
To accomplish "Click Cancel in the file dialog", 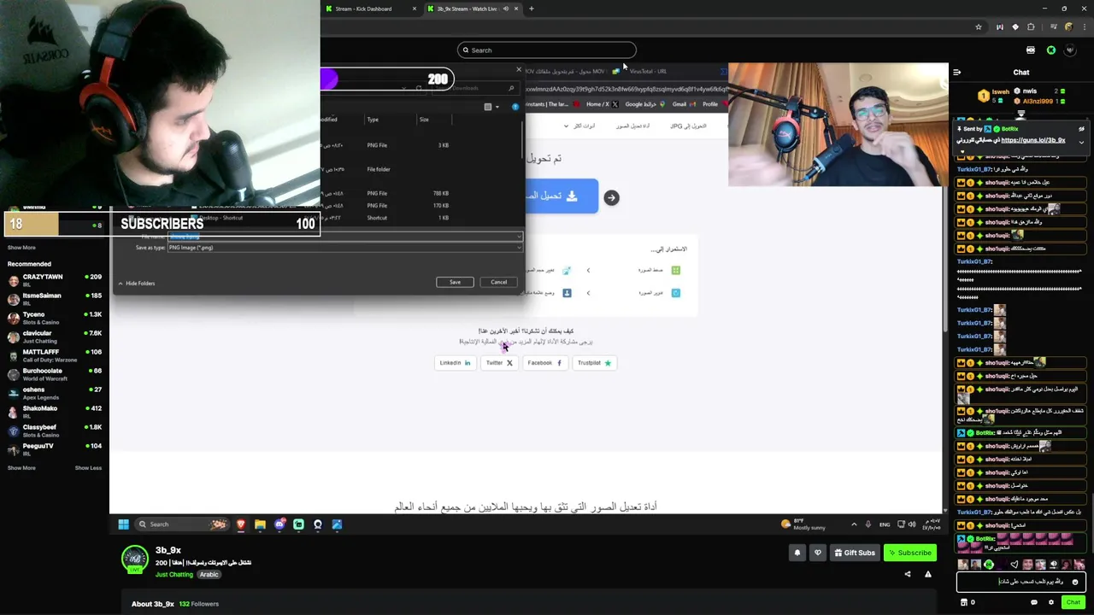I will click(498, 282).
